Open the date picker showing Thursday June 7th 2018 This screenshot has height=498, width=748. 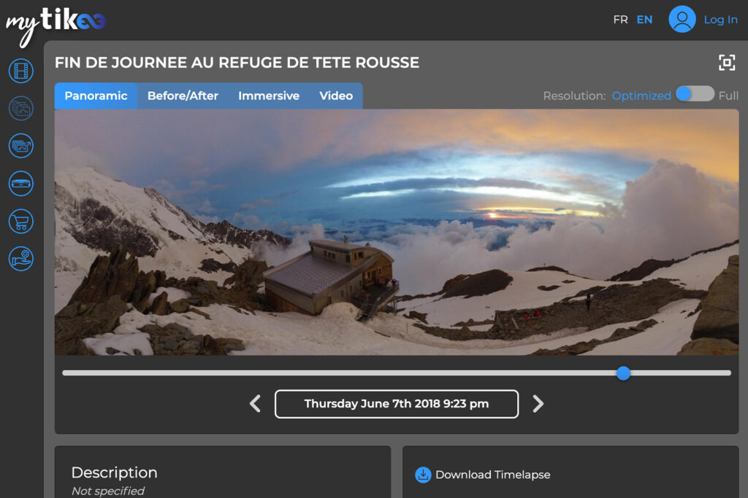pos(397,404)
